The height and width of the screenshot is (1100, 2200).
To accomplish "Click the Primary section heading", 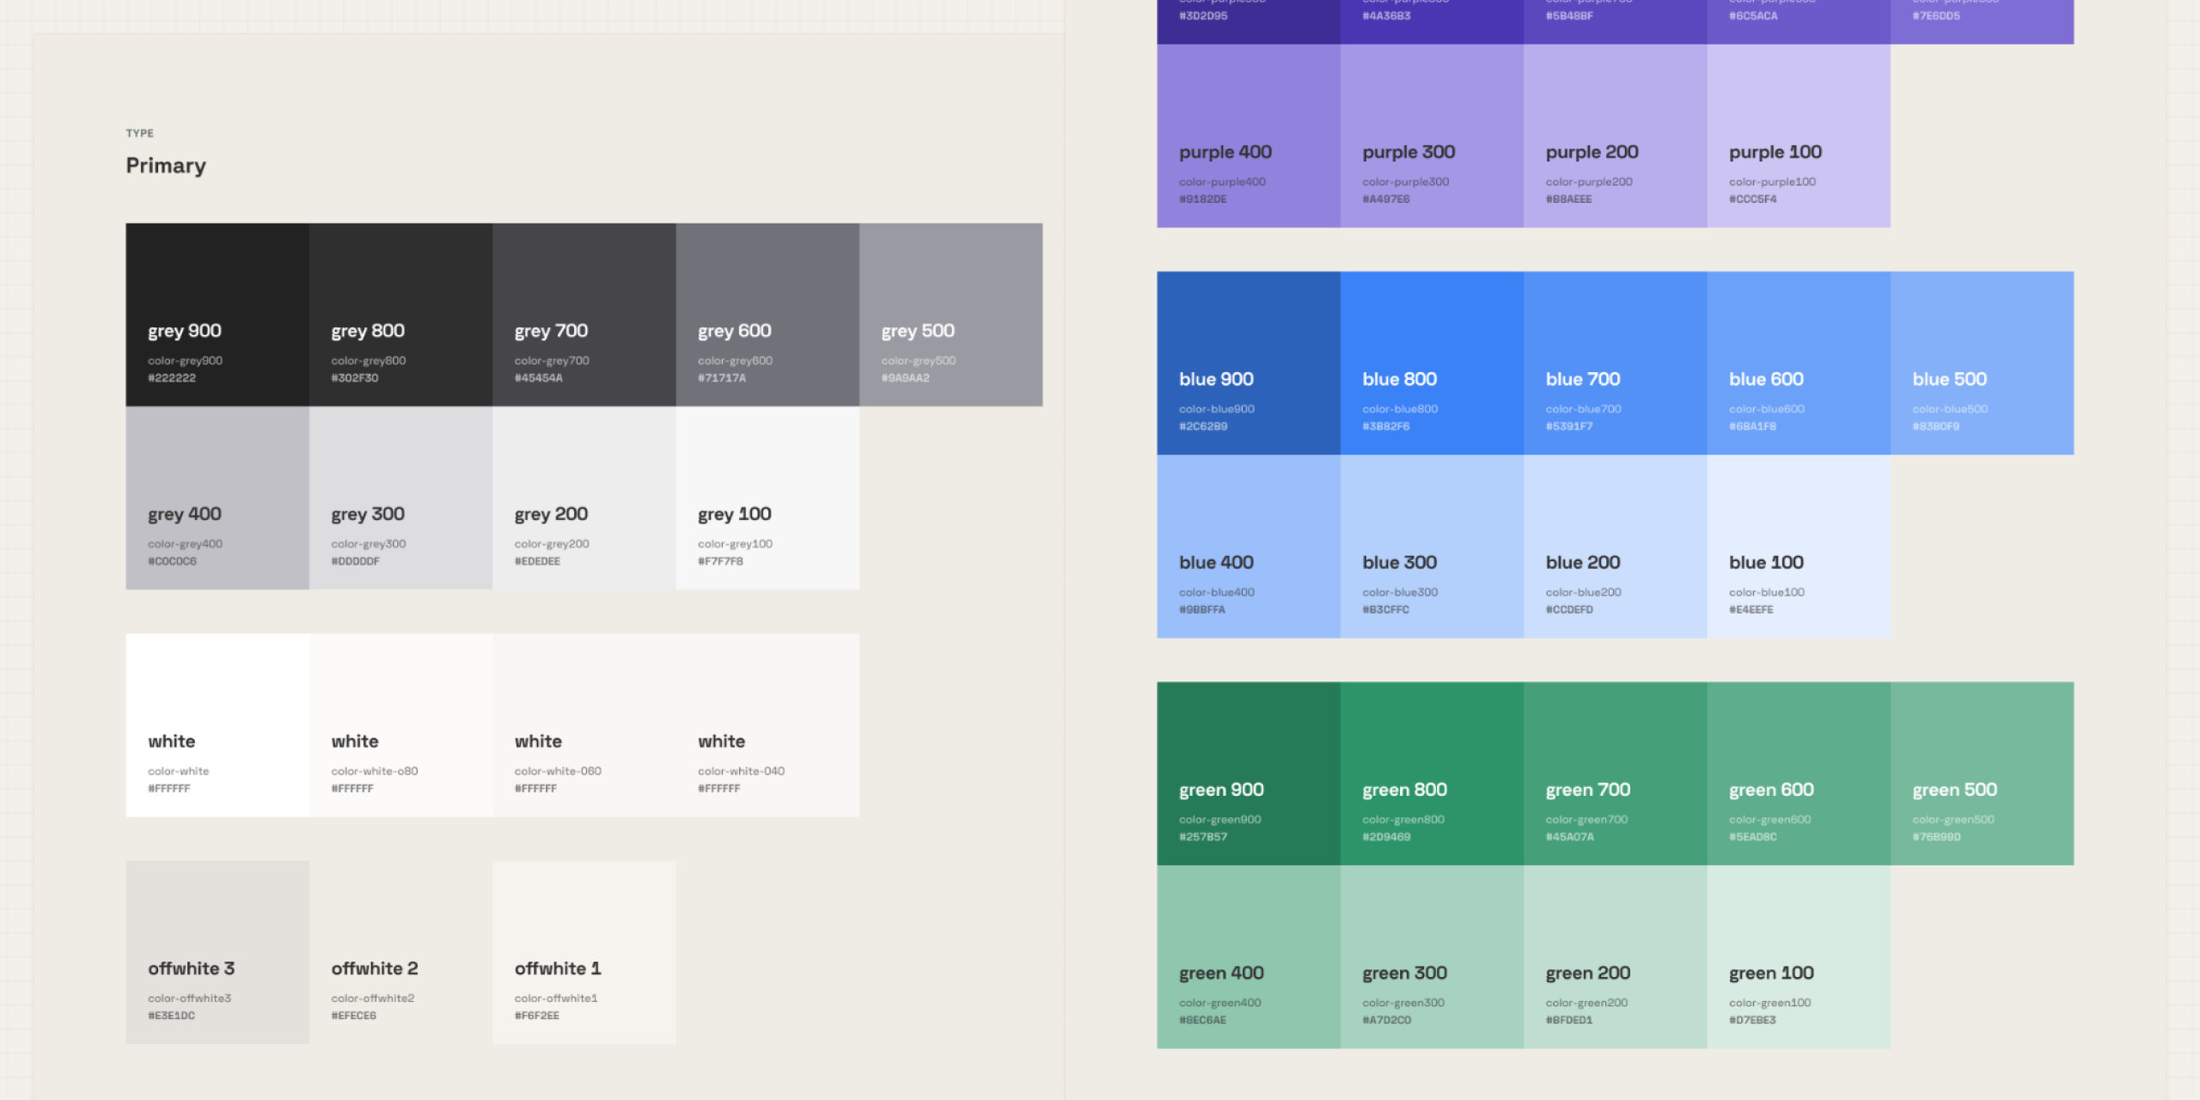I will (x=166, y=165).
